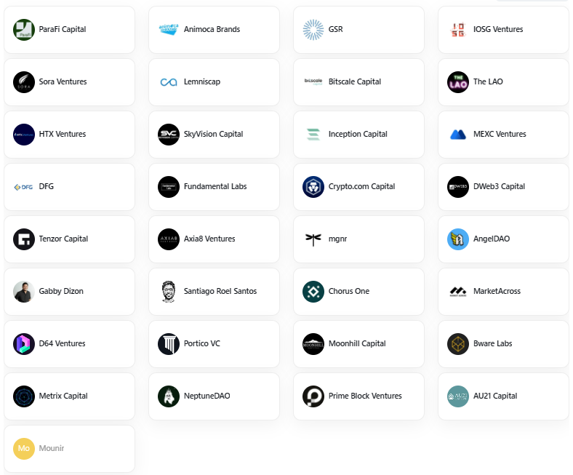573x475 pixels.
Task: Click the Chorus One logo
Action: 313,292
